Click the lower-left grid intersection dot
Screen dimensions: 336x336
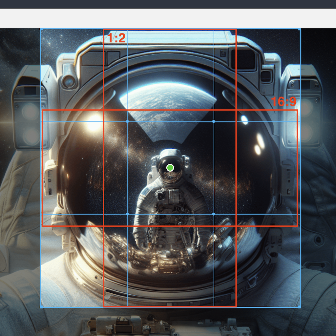pyautogui.click(x=128, y=214)
